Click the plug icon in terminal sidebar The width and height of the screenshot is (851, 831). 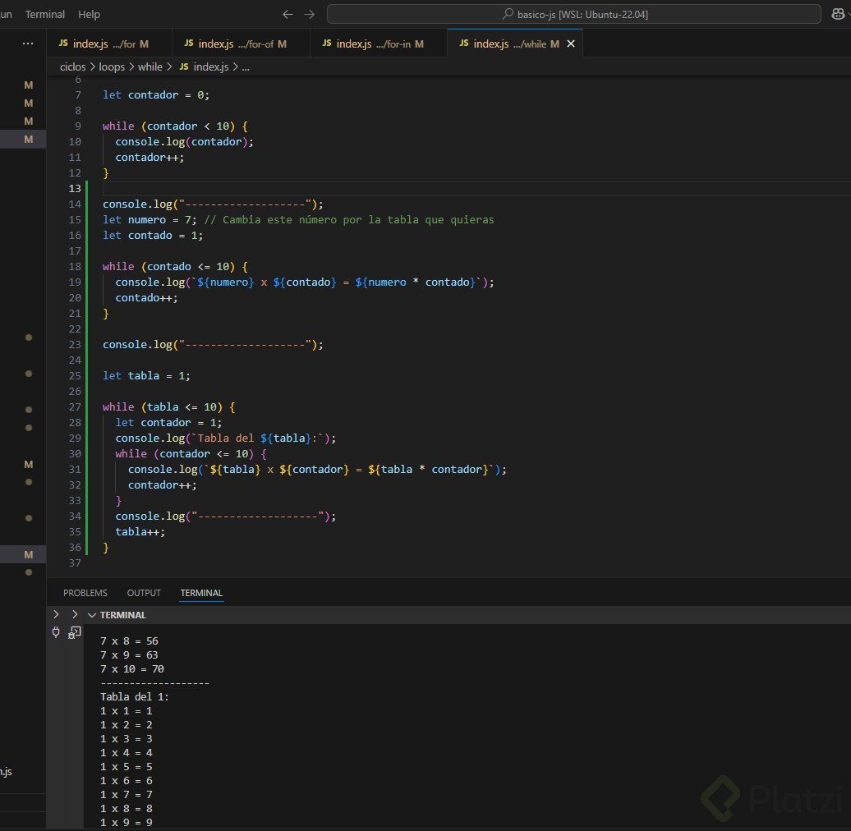coord(56,632)
